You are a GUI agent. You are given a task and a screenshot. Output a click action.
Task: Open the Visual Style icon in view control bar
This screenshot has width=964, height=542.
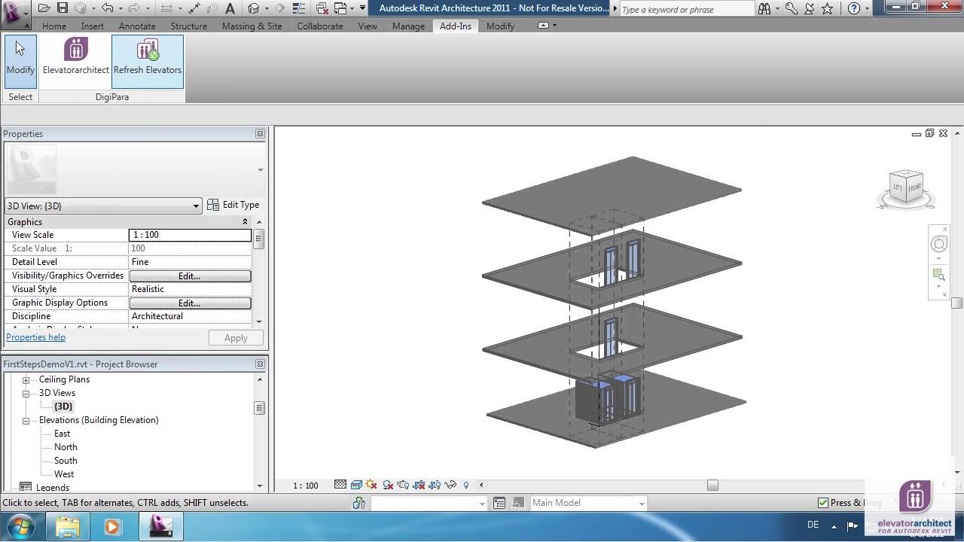click(356, 485)
